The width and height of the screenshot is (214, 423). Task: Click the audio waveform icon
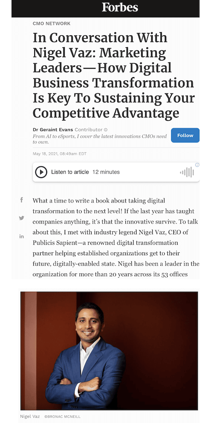[187, 172]
